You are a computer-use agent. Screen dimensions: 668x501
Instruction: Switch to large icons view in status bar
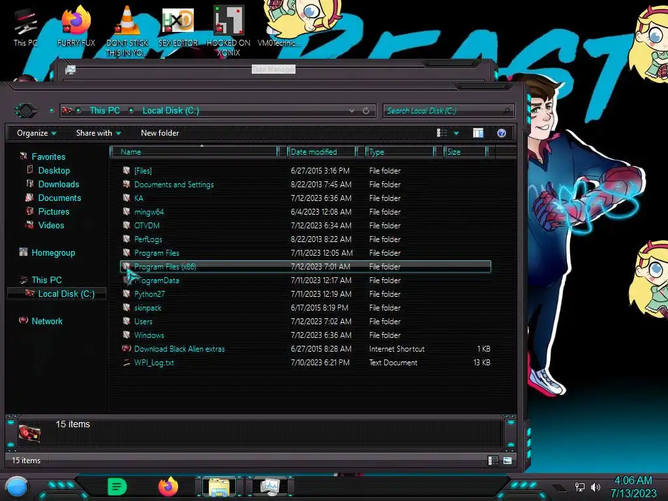(x=508, y=461)
